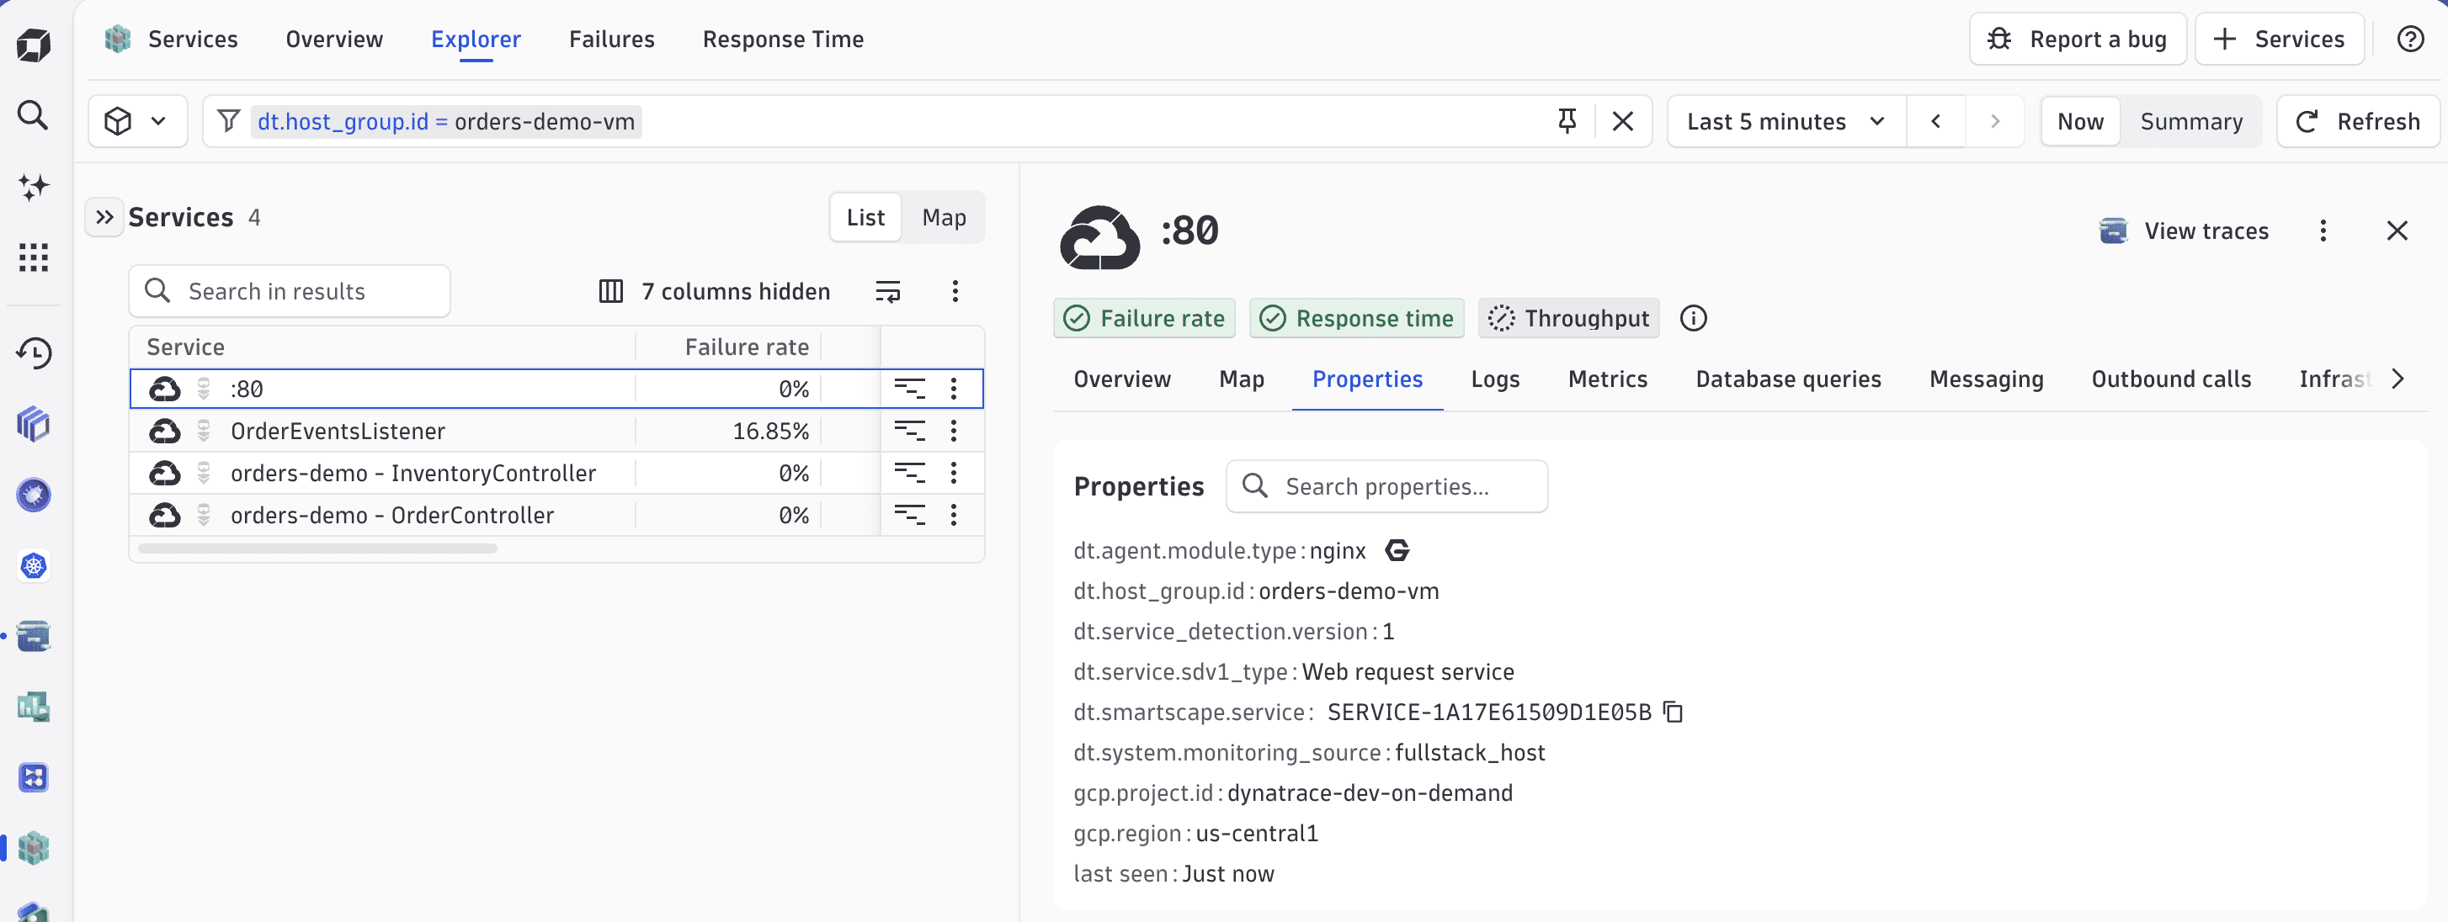Click the 16.85% failure rate value
Viewport: 2448px width, 922px height.
[769, 430]
